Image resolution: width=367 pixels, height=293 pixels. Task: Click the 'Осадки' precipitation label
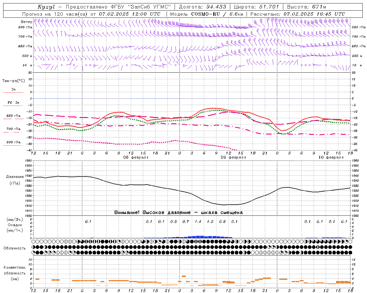15,225
